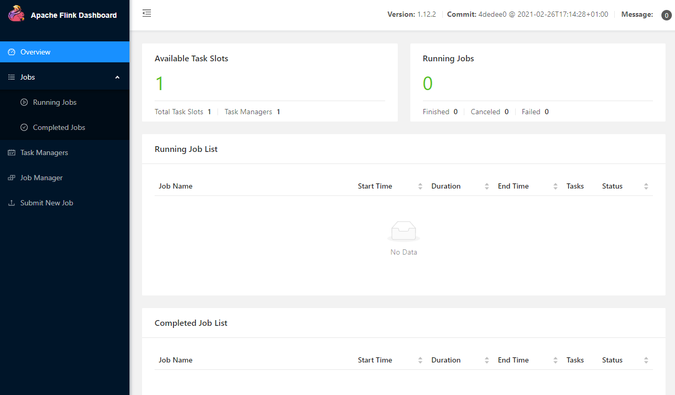Click the Task Managers count label

(x=248, y=112)
